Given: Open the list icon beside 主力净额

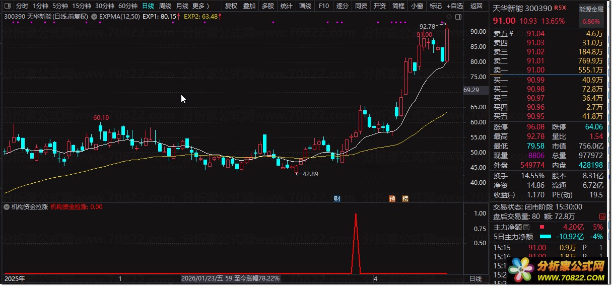Looking at the screenshot, I should click(x=527, y=227).
